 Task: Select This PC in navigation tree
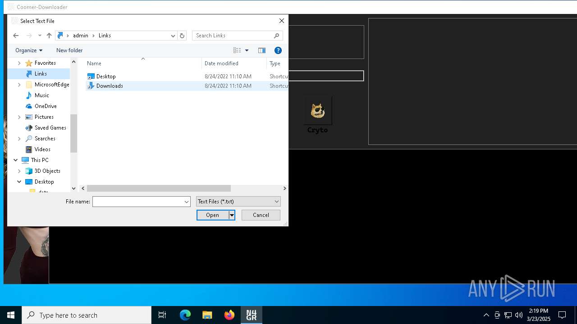point(40,160)
